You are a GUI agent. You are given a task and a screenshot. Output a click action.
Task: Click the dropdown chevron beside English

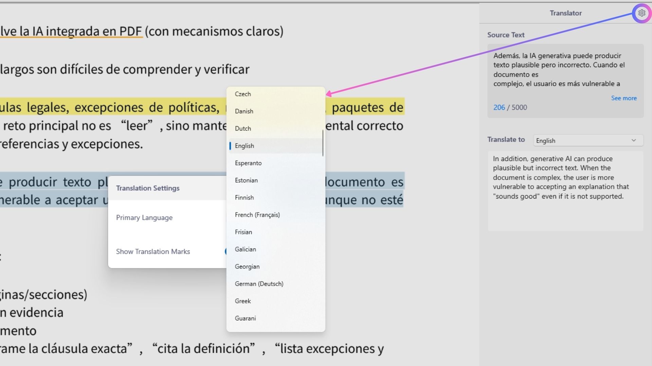(634, 141)
